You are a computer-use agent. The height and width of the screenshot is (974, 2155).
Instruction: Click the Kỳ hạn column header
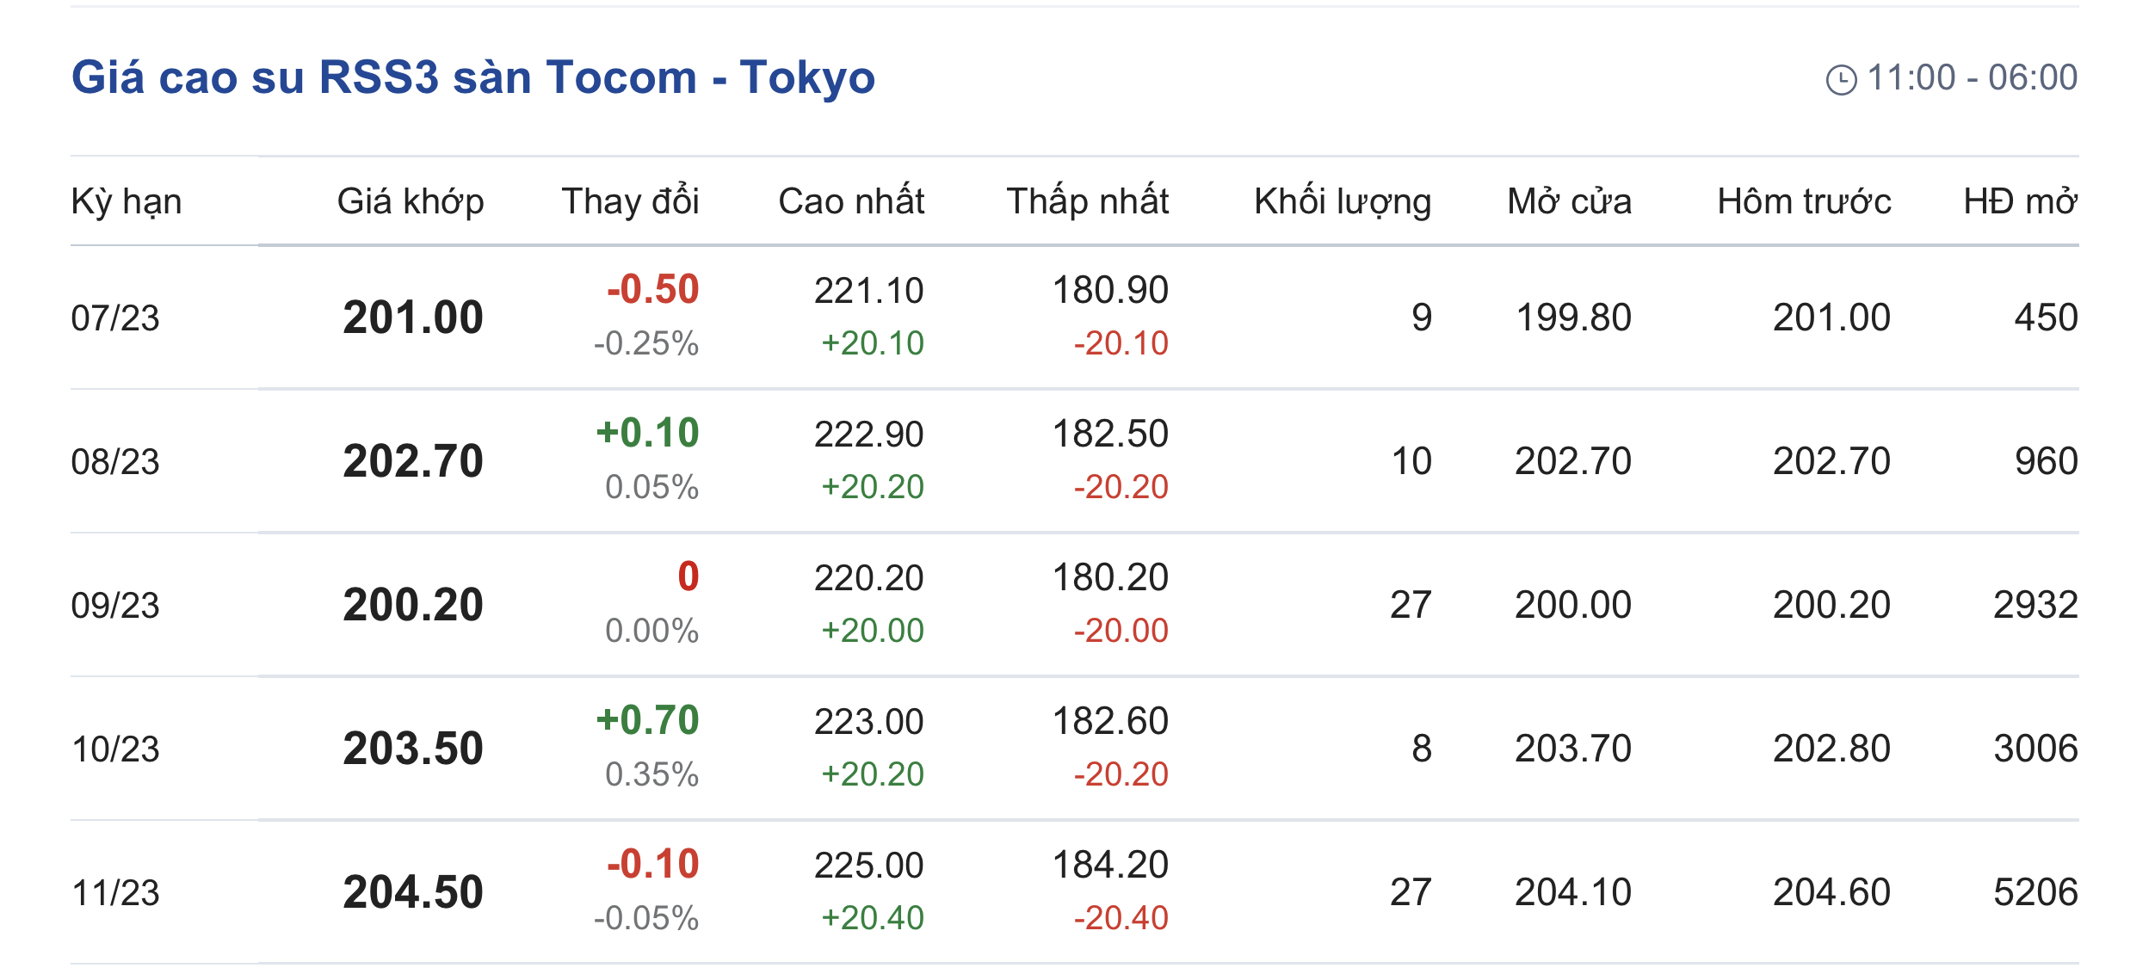[x=127, y=201]
